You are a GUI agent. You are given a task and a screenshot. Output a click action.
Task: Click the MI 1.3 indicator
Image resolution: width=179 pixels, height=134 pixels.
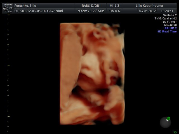[x=115, y=6]
